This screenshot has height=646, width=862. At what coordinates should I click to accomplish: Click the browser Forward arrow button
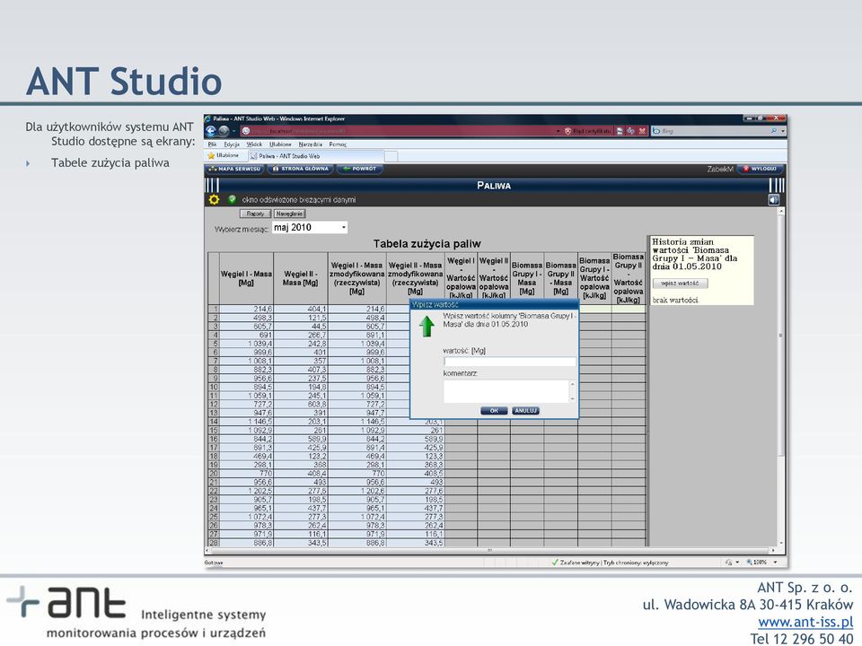pyautogui.click(x=224, y=131)
